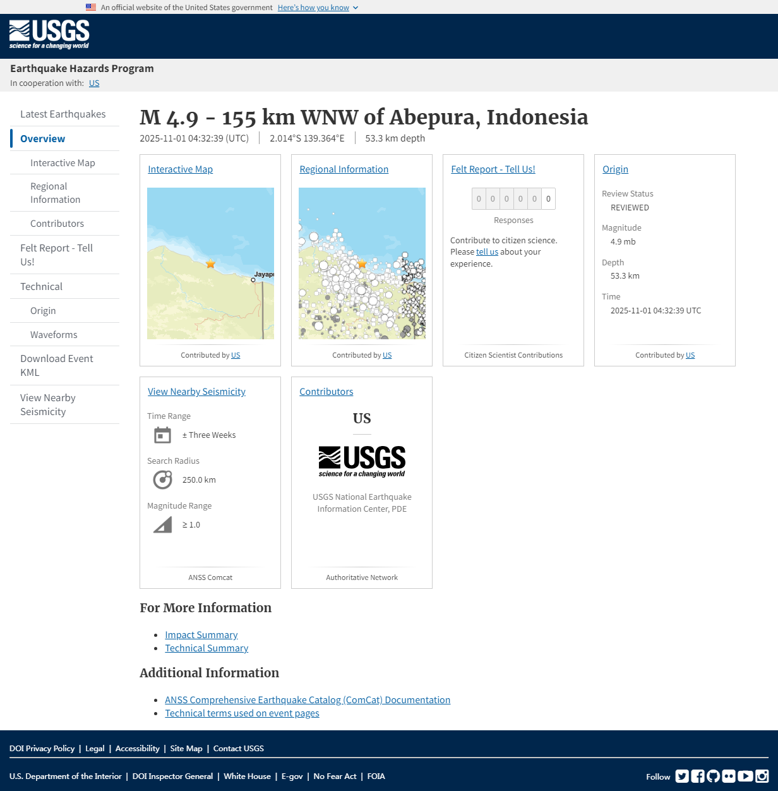Open the USGS Instagram icon
Viewport: 778px width, 791px height.
[762, 776]
